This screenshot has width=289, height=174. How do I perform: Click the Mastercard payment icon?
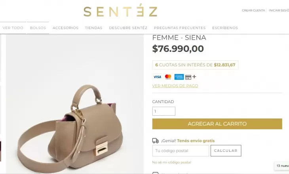(x=168, y=77)
